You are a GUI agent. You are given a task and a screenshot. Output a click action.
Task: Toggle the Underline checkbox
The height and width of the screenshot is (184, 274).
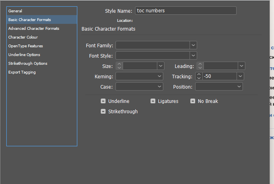[x=103, y=101]
